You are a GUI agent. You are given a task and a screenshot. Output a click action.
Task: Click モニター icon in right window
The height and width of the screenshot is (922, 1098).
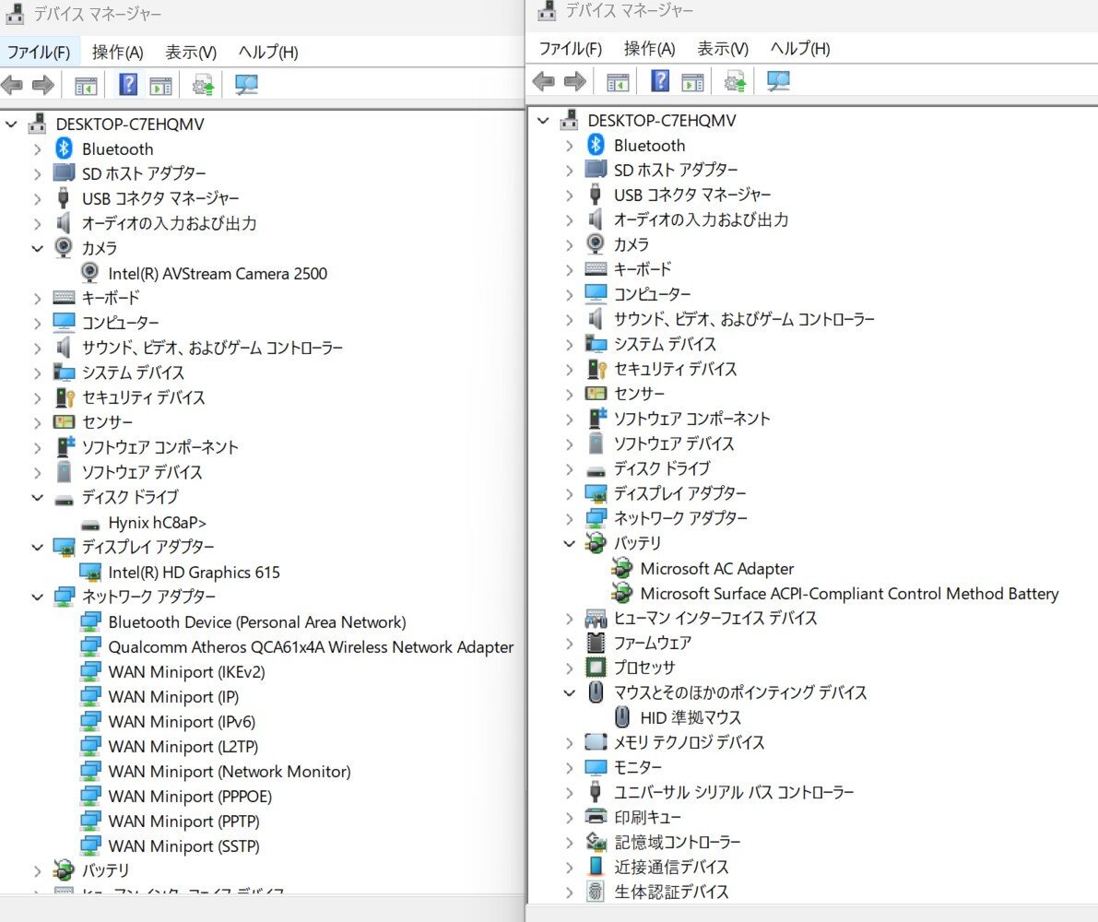[596, 767]
